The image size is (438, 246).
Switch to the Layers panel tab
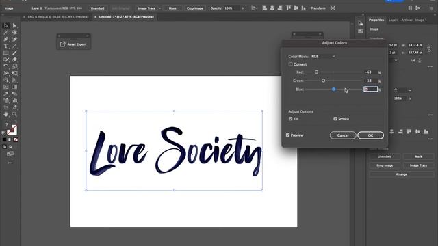(394, 20)
